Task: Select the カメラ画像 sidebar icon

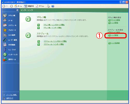Action: coord(5,35)
